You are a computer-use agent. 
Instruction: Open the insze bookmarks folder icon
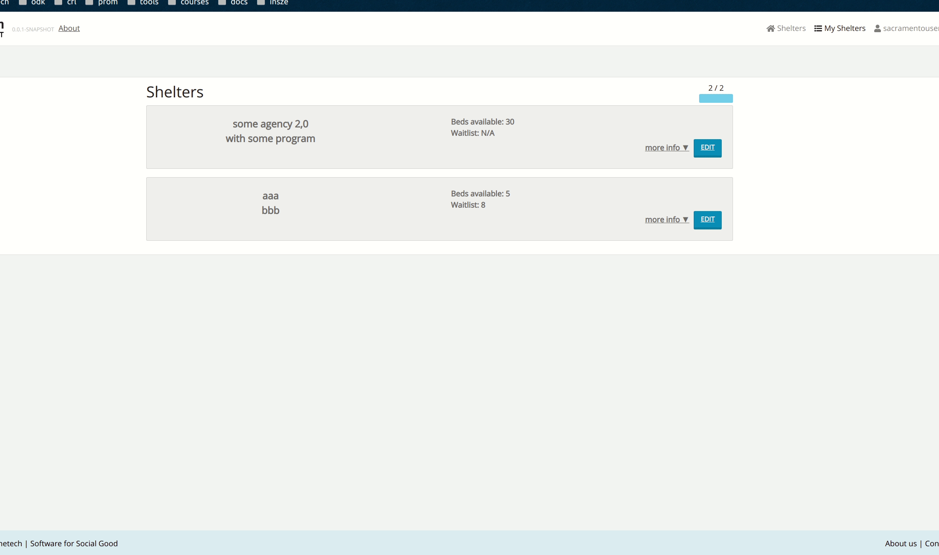(x=260, y=2)
